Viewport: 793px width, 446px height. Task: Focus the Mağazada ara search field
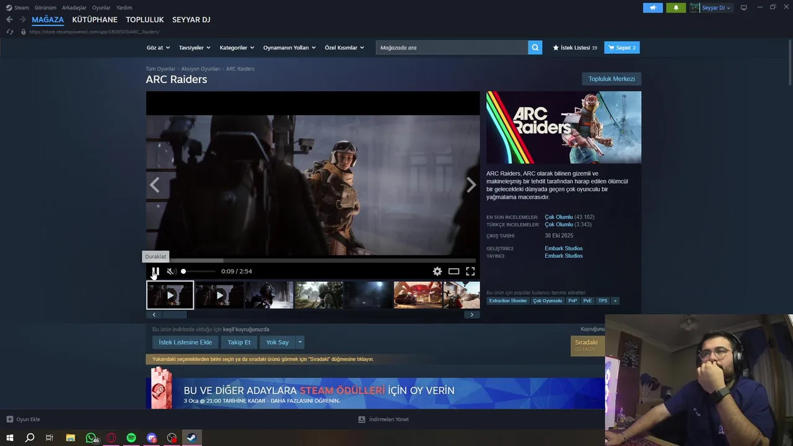pos(452,48)
